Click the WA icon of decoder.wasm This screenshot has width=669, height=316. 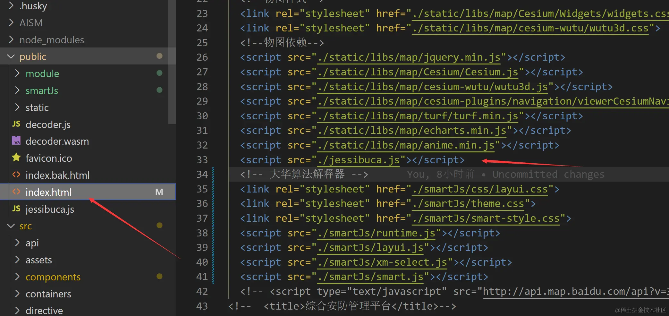pyautogui.click(x=16, y=141)
